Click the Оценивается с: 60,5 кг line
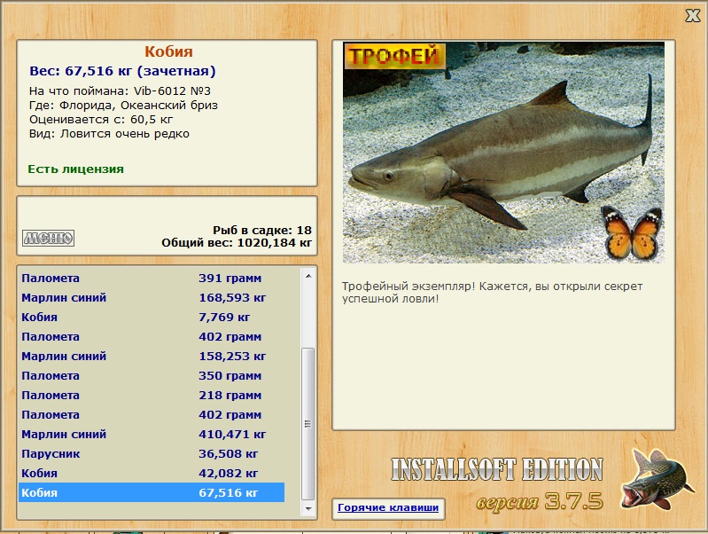Screen dimensions: 708x534 click(101, 120)
